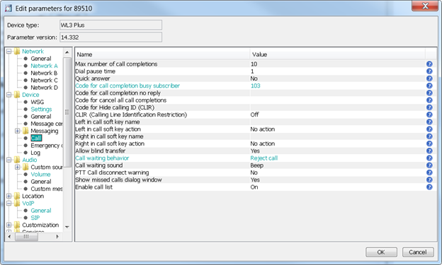Open help icon for Quick answer
This screenshot has height=265, width=442.
[x=429, y=78]
